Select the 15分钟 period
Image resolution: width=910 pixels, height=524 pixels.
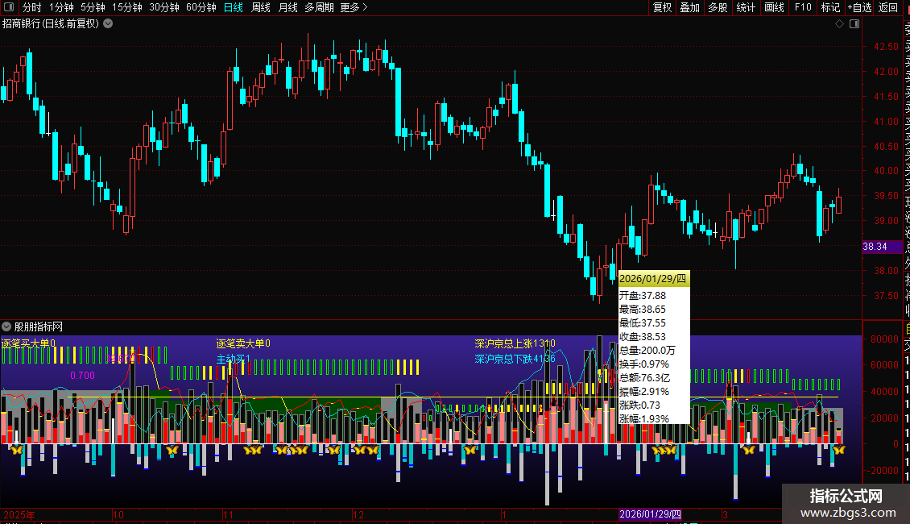tap(127, 7)
